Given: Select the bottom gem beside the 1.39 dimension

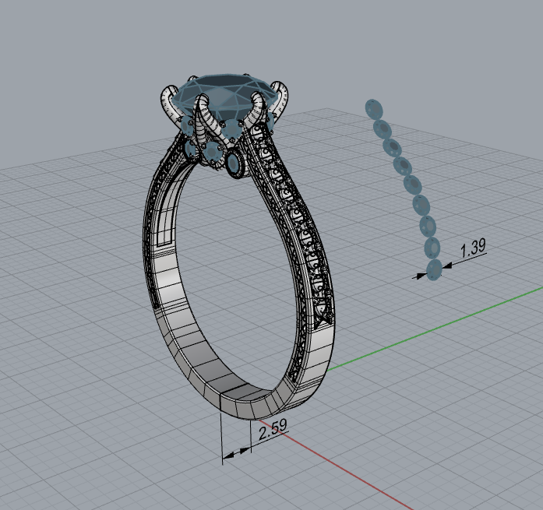Looking at the screenshot, I should pyautogui.click(x=434, y=270).
